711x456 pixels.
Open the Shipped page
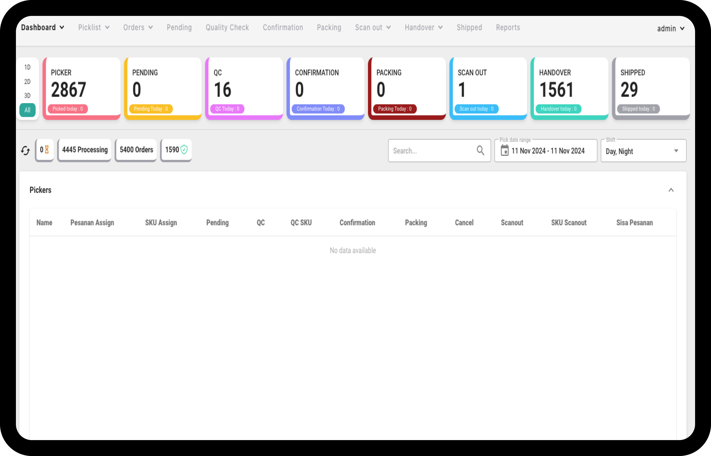(469, 28)
